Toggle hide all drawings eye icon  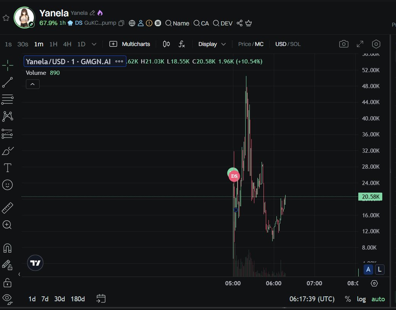[x=7, y=299]
